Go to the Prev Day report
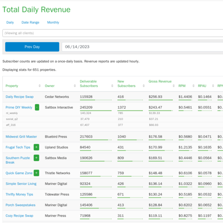The height and width of the screenshot is (223, 223). pyautogui.click(x=32, y=47)
